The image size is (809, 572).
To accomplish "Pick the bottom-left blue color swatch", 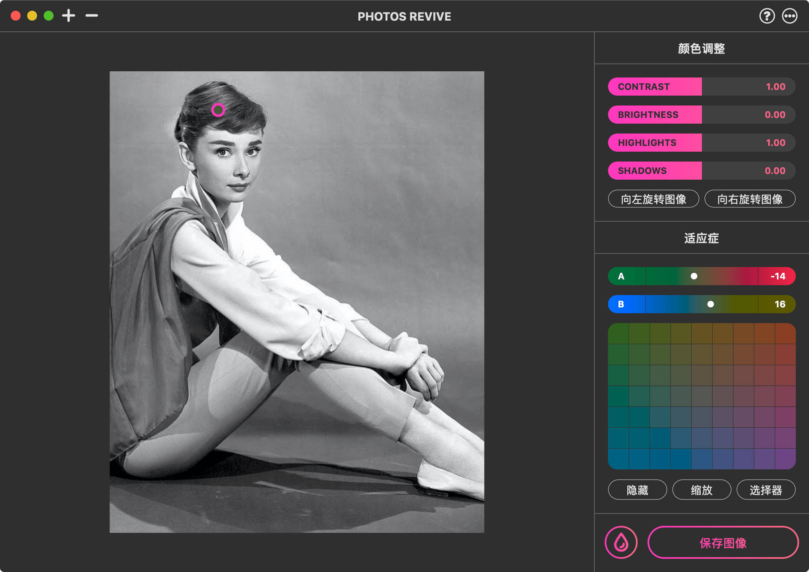I will tap(618, 459).
